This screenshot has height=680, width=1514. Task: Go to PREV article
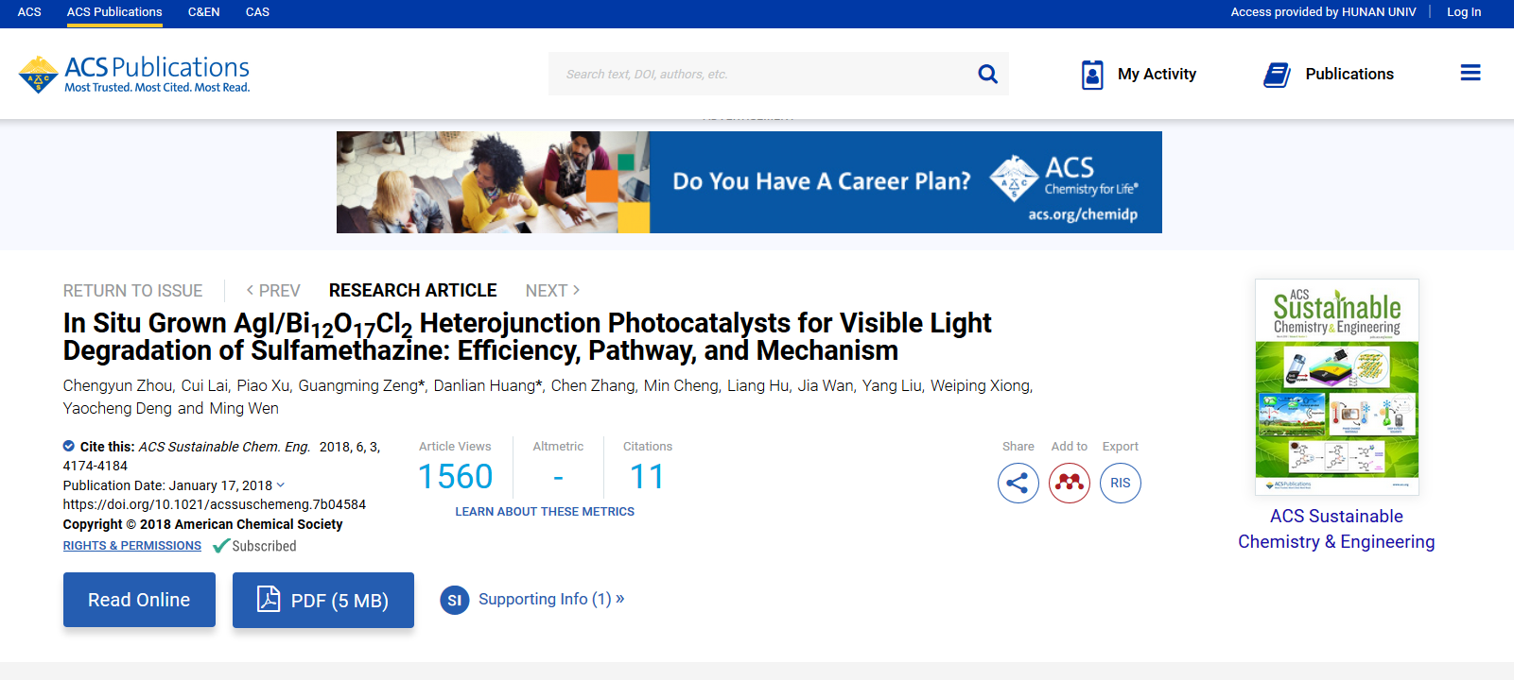(x=273, y=291)
